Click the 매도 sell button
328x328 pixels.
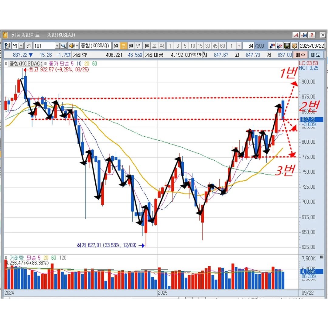click(x=315, y=55)
